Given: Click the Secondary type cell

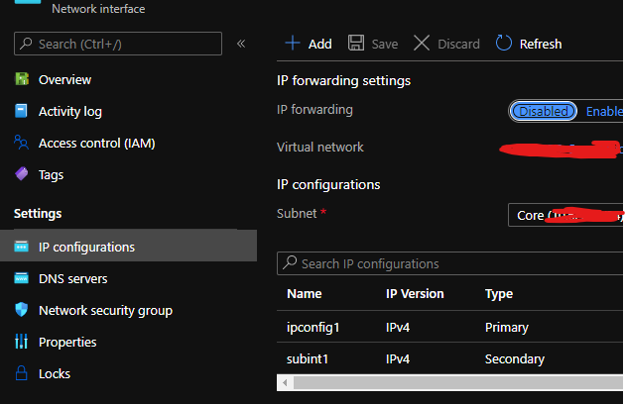Looking at the screenshot, I should 515,359.
